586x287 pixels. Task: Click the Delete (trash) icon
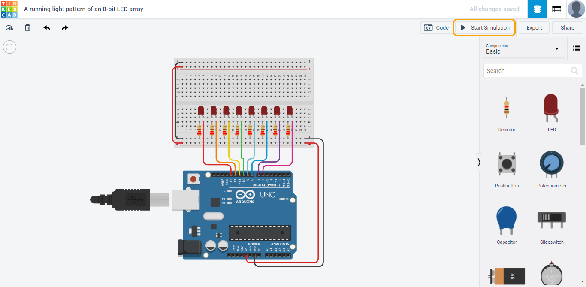click(x=27, y=27)
